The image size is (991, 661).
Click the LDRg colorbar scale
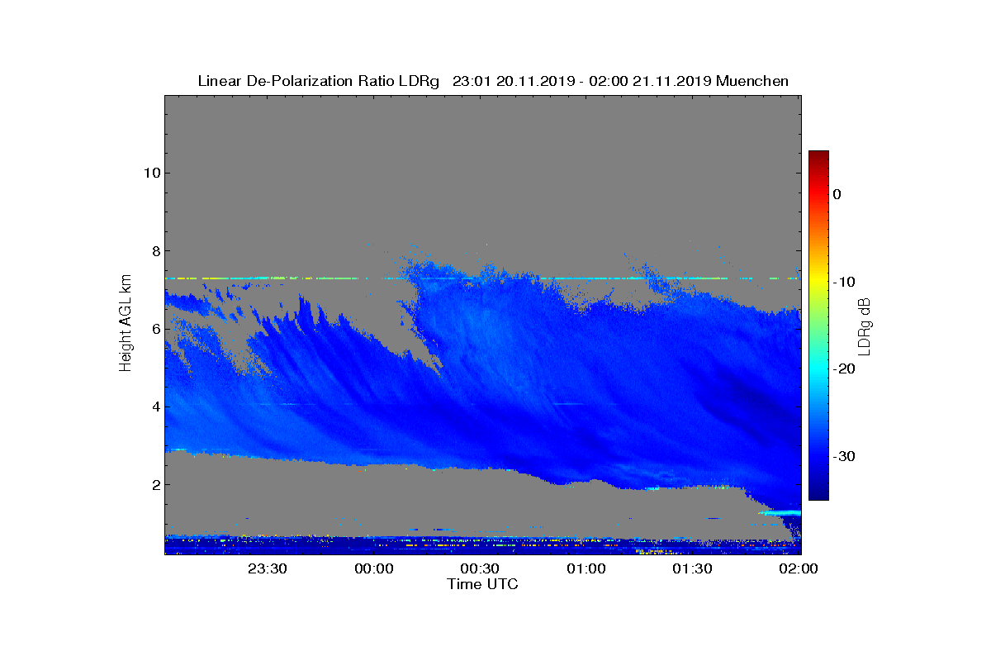point(818,326)
